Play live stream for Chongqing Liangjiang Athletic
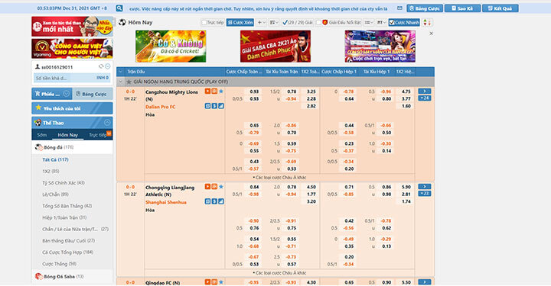 207,187
